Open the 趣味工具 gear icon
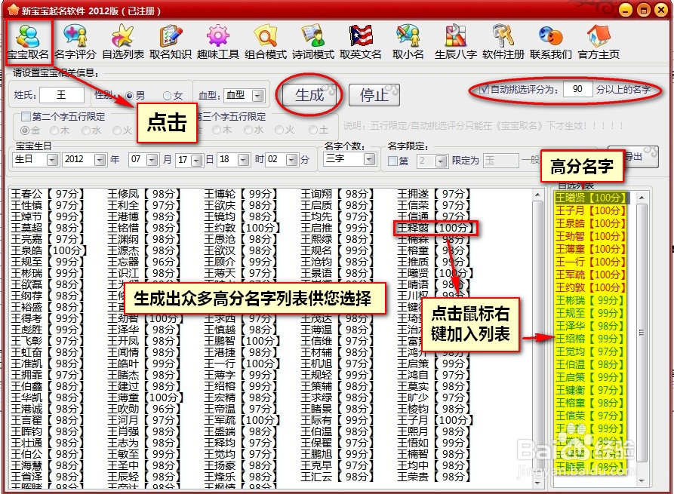 click(x=218, y=42)
